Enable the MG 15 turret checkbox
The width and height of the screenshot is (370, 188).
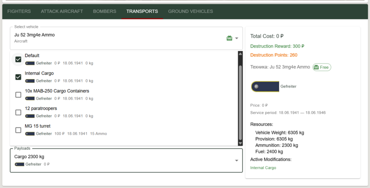[x=18, y=130]
